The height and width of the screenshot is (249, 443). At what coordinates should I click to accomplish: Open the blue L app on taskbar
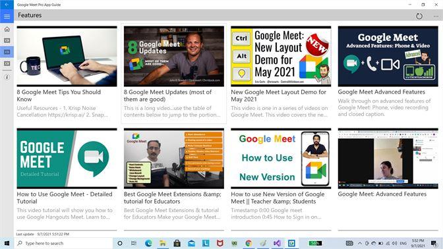[206, 243]
